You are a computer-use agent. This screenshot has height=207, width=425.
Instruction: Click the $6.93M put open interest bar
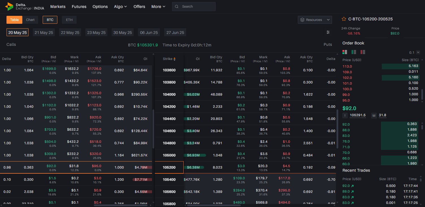(195, 155)
